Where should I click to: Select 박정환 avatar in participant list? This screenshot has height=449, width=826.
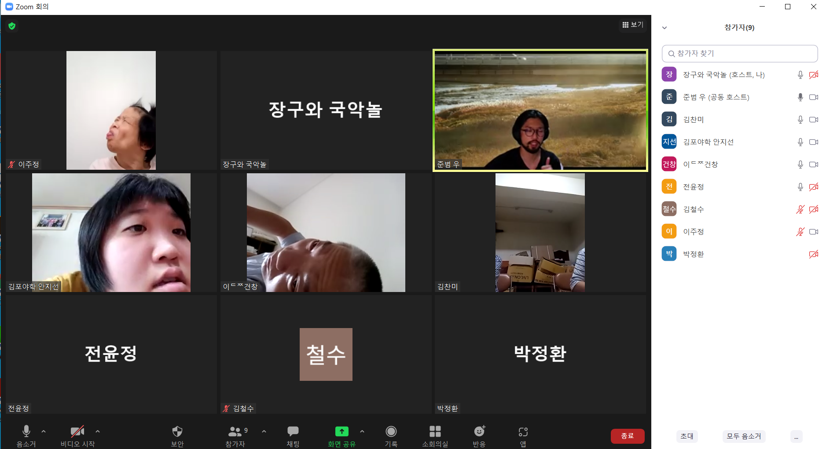pos(669,254)
